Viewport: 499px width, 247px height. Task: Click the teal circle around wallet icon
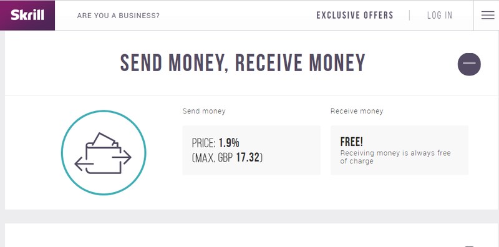tap(104, 152)
